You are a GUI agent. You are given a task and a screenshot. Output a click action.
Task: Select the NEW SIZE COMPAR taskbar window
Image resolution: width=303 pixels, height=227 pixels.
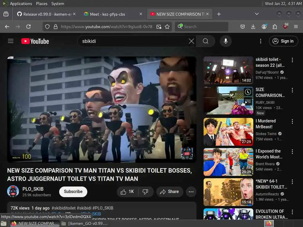[x=34, y=224]
